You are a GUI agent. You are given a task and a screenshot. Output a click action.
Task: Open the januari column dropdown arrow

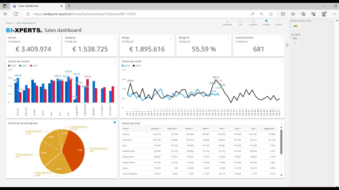tap(160, 129)
